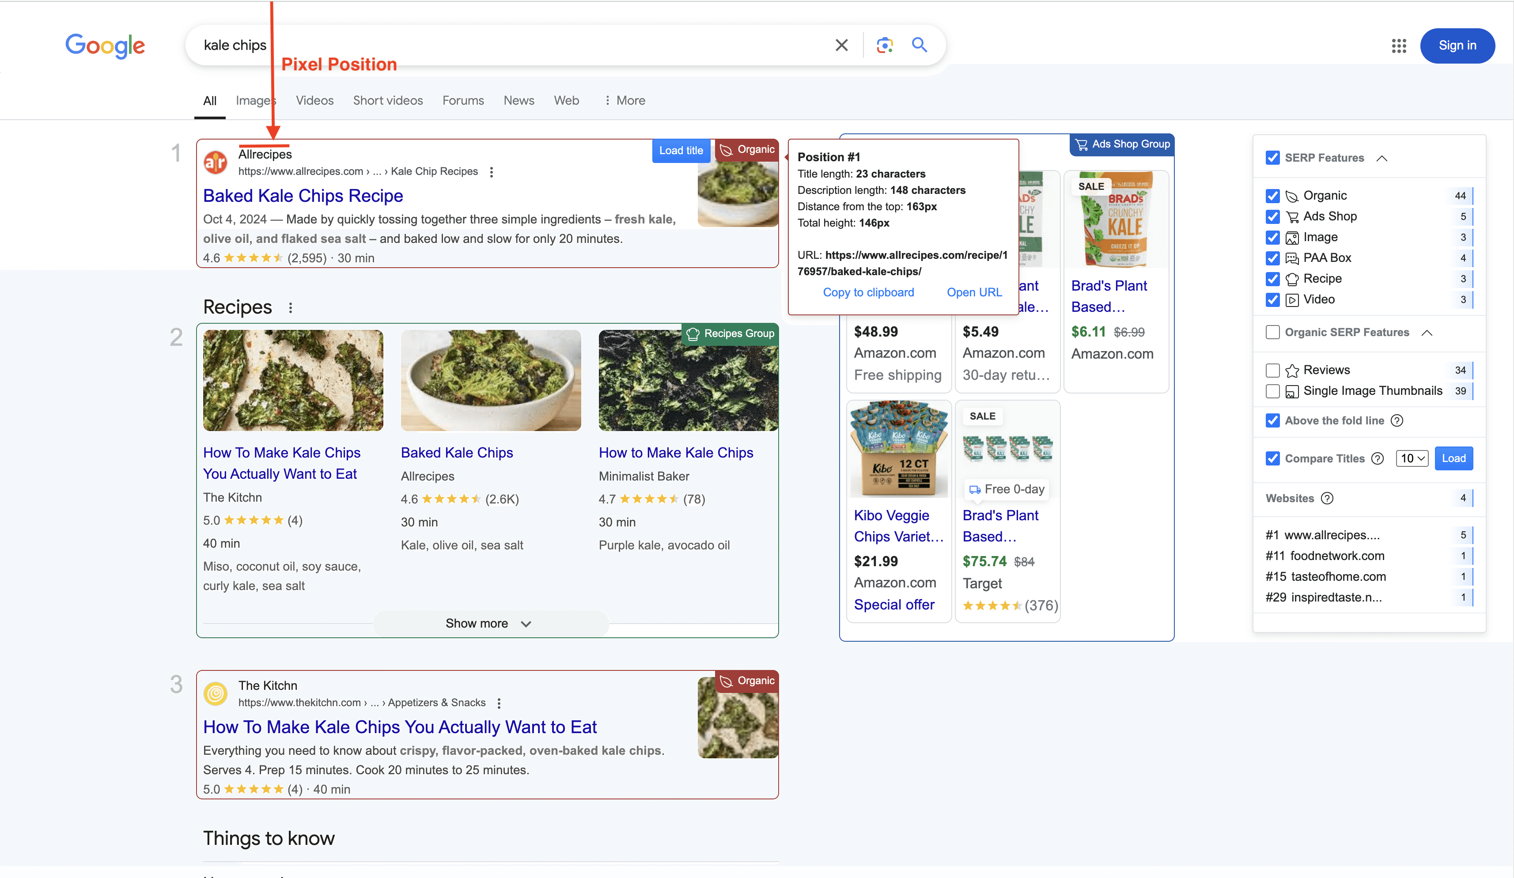Click the Above the fold line help icon
The width and height of the screenshot is (1514, 878).
pos(1397,420)
